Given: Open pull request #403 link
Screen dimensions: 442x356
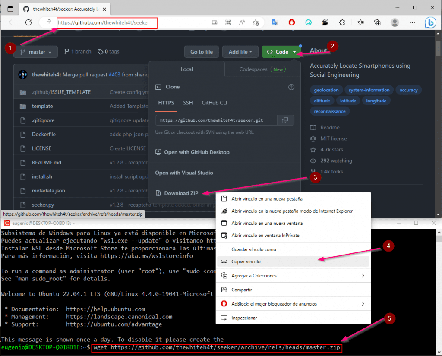Looking at the screenshot, I should [114, 75].
